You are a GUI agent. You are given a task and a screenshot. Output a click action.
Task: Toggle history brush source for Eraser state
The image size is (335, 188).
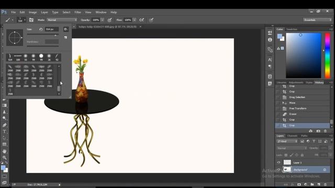278,114
